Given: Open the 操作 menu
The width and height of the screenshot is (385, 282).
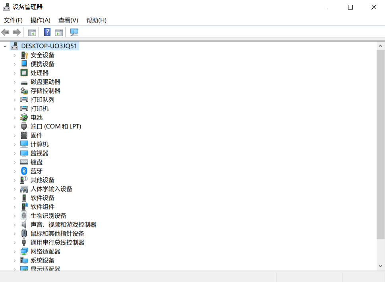Looking at the screenshot, I should click(40, 20).
